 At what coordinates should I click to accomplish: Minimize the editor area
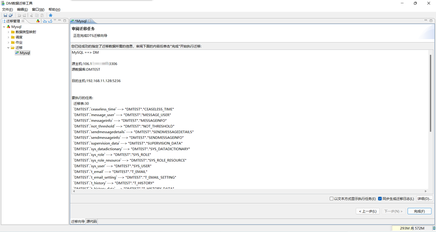coord(426,20)
